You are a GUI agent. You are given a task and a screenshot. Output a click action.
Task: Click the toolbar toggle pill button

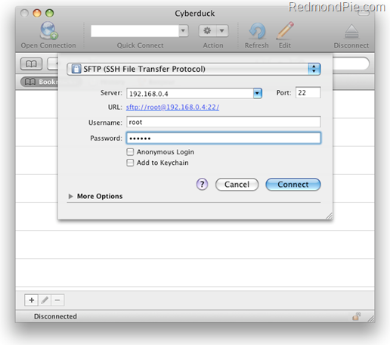[x=364, y=14]
